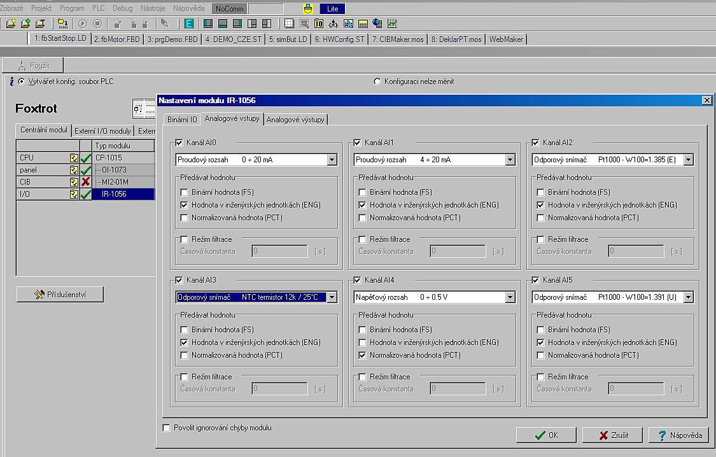This screenshot has height=457, width=716.
Task: Click the red X status in CIB row
Action: click(86, 182)
